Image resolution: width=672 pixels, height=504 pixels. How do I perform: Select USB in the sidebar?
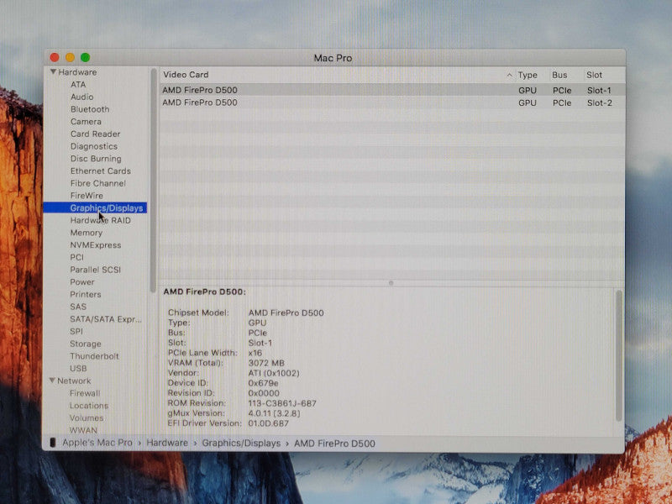point(78,369)
